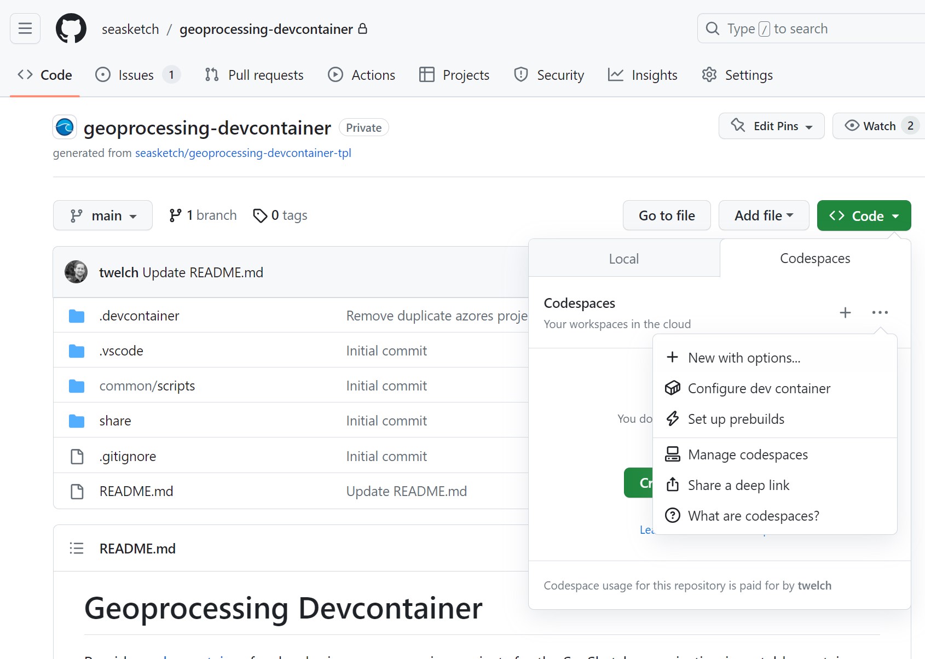This screenshot has width=925, height=659.
Task: Select Share a deep link
Action: 775,485
